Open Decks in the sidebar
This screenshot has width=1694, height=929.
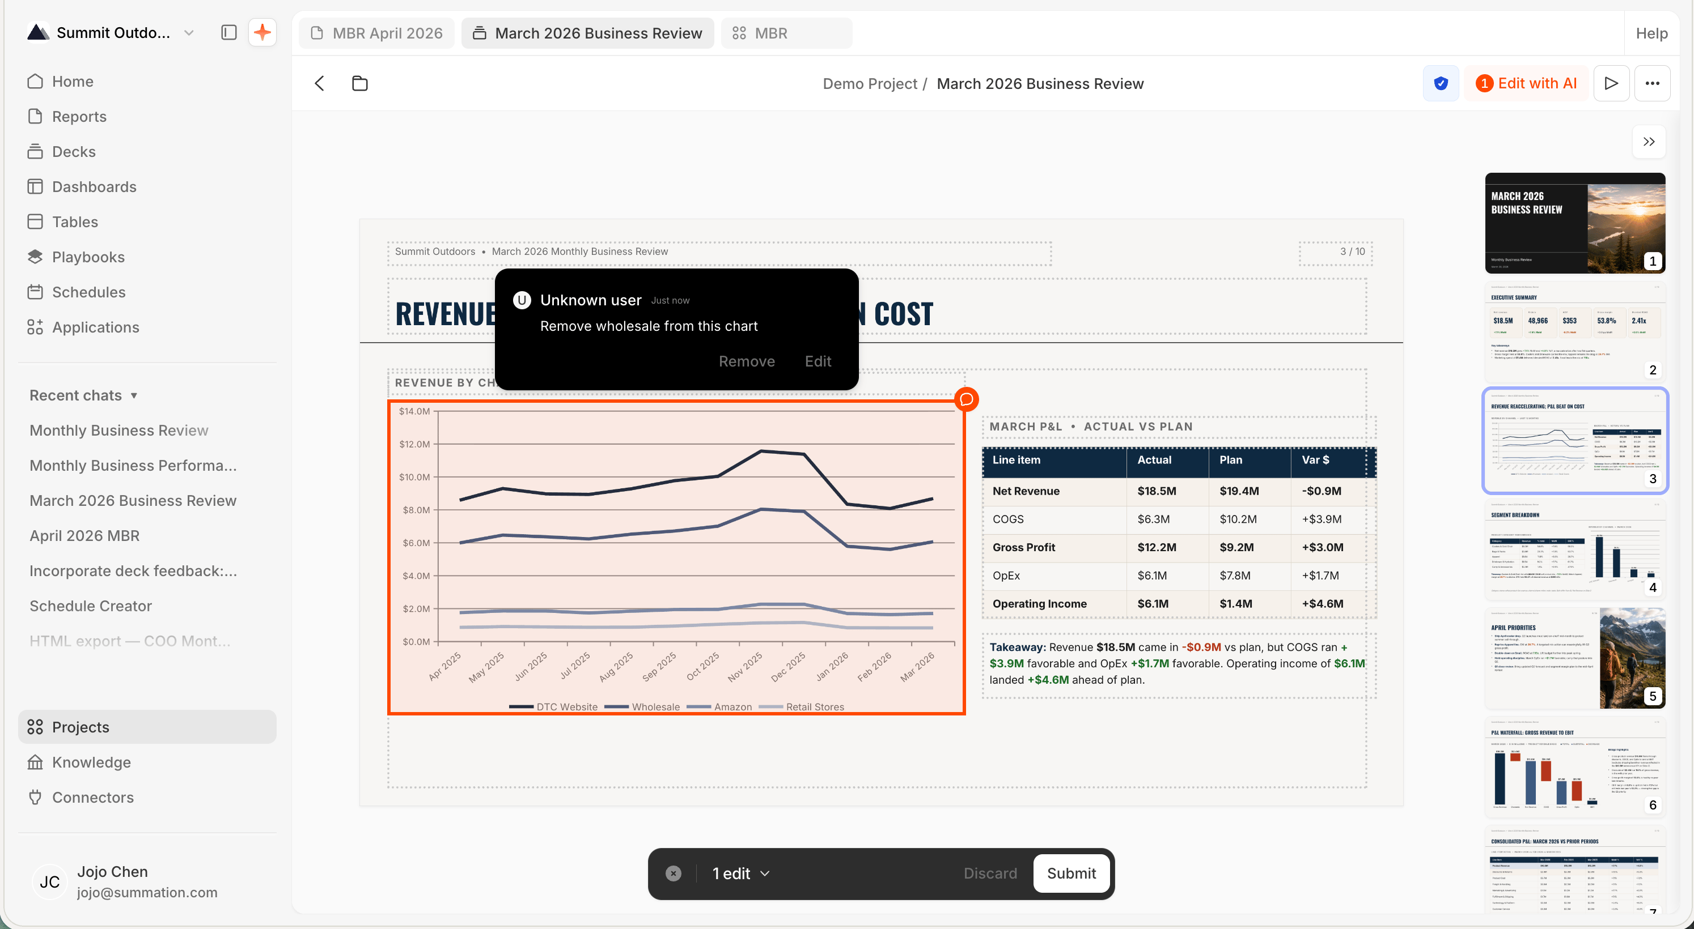tap(147, 152)
